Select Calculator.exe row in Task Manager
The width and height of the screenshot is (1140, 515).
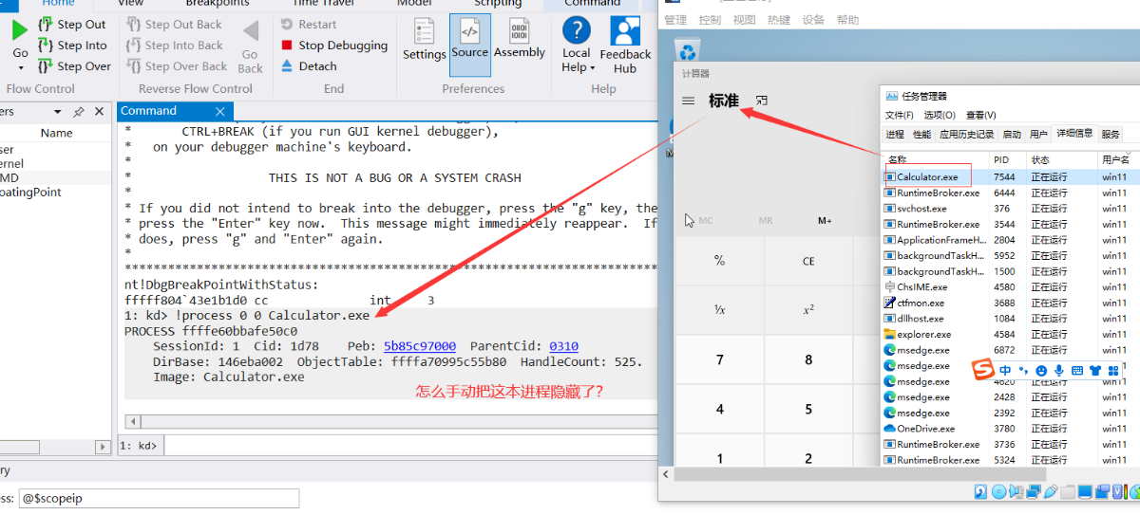(x=1010, y=176)
